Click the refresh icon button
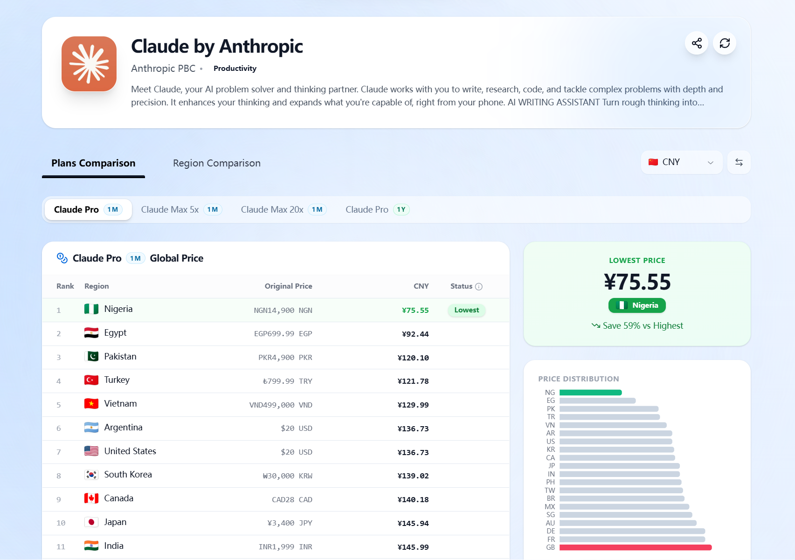Screen dimensions: 795x560 (x=725, y=43)
